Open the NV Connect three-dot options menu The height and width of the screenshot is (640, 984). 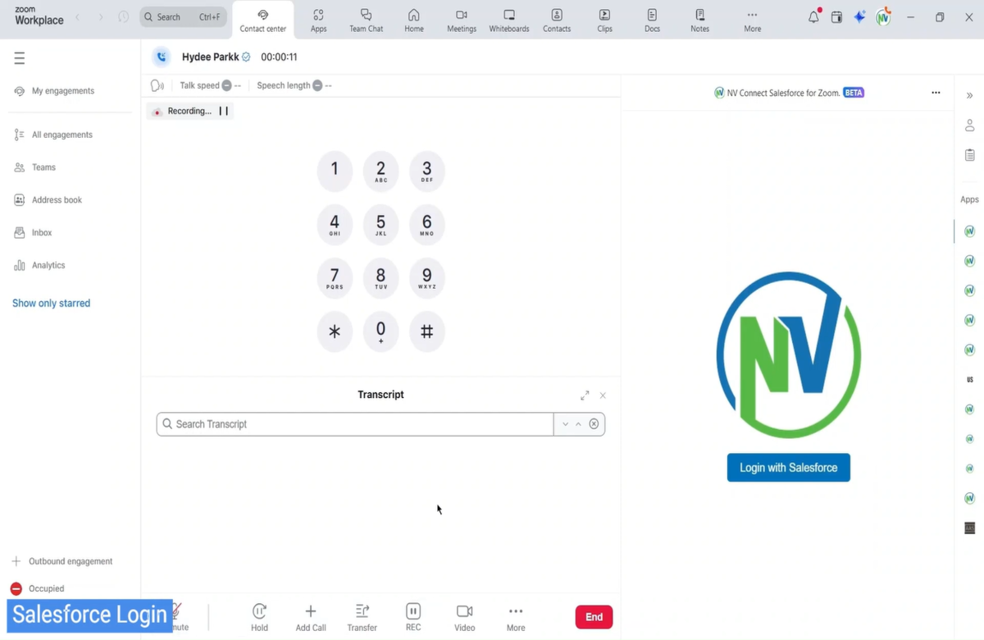pyautogui.click(x=936, y=93)
